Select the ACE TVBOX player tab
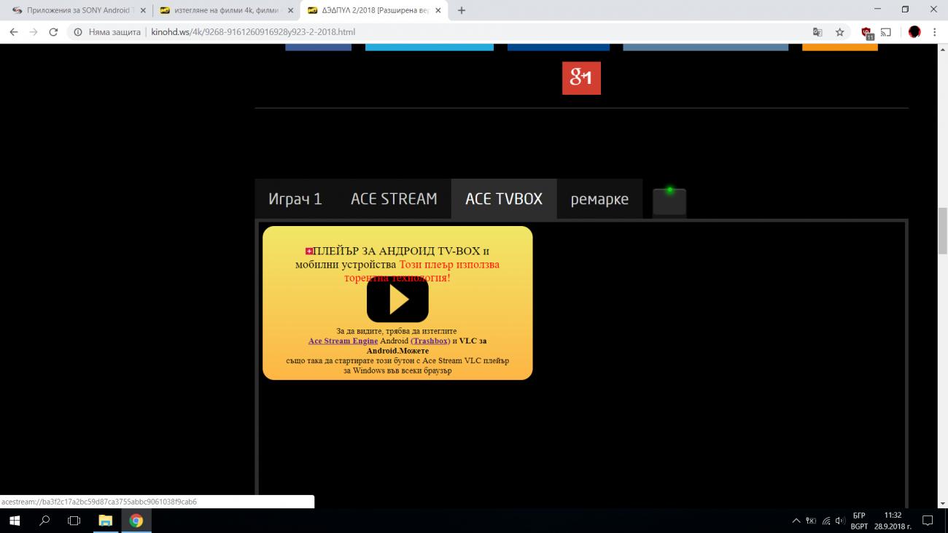Viewport: 948px width, 533px height. click(x=504, y=199)
